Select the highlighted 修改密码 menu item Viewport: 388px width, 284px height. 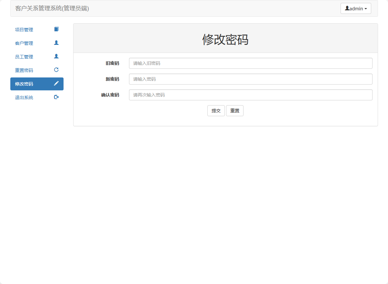pyautogui.click(x=24, y=84)
